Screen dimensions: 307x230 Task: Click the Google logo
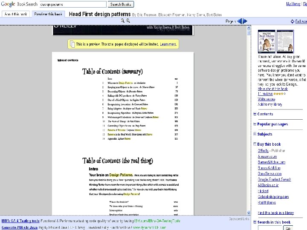(x=8, y=4)
